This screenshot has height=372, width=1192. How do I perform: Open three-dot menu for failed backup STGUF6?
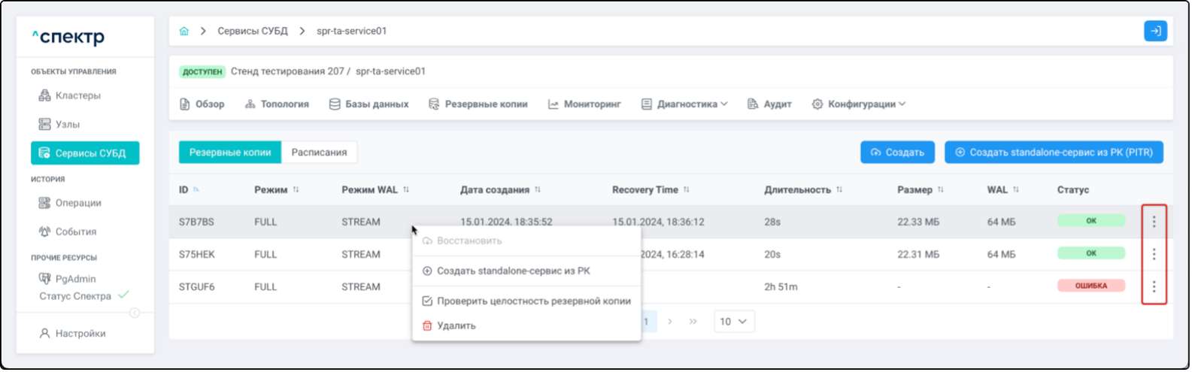click(x=1154, y=286)
